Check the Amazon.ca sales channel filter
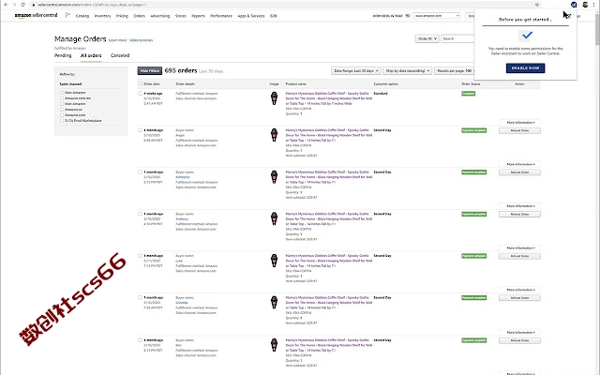The width and height of the screenshot is (600, 375). click(62, 109)
